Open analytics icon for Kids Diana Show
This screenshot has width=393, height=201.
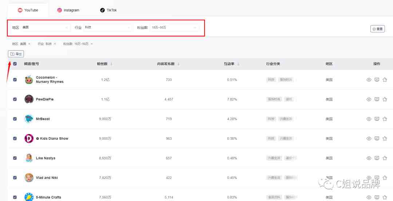(377, 138)
